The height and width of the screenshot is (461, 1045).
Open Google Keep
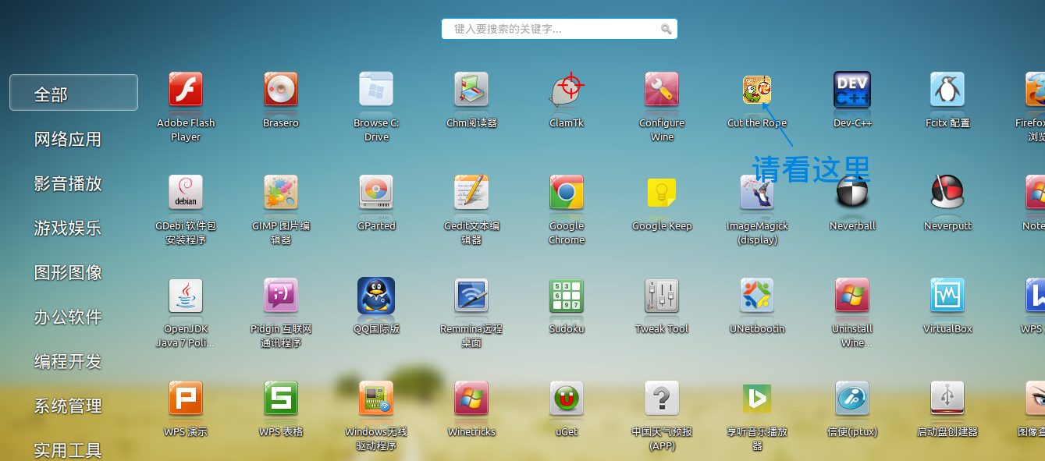[x=662, y=192]
